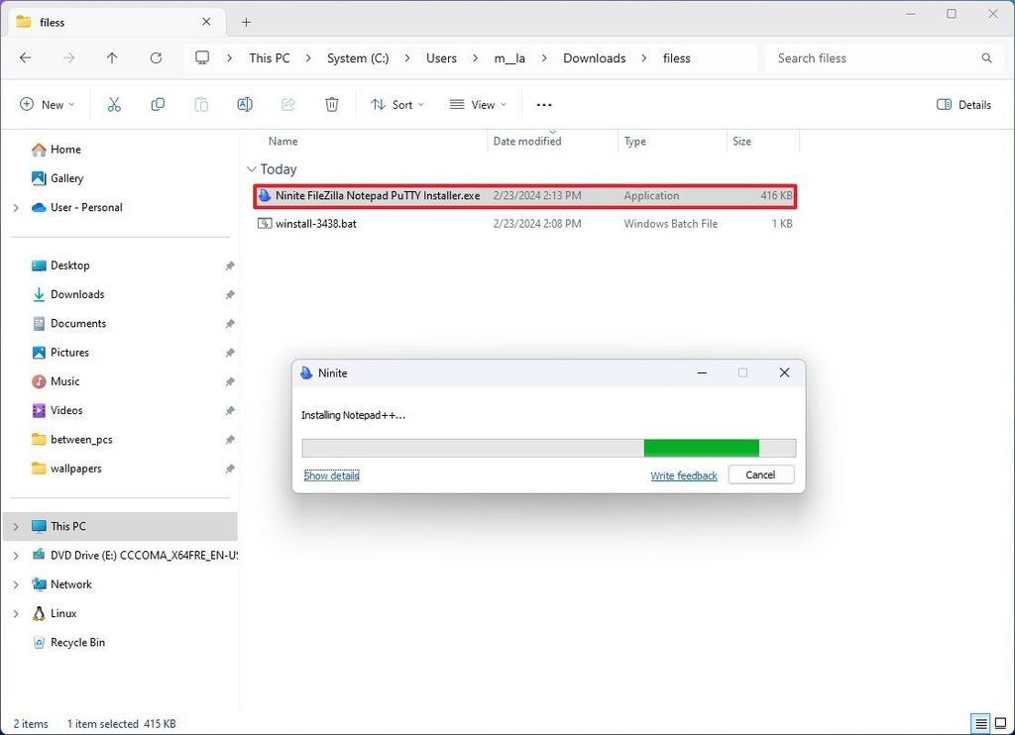Click the search magnifier icon in the address bar
Viewport: 1015px width, 735px height.
(986, 58)
